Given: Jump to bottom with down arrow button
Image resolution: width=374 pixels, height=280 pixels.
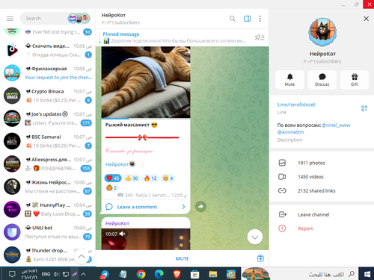Looking at the screenshot, I should pyautogui.click(x=255, y=237).
